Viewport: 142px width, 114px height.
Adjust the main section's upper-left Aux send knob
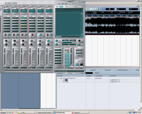tap(57, 41)
